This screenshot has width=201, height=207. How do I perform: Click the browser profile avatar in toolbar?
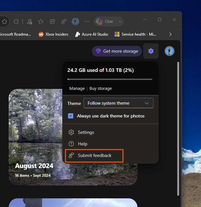pos(75,22)
